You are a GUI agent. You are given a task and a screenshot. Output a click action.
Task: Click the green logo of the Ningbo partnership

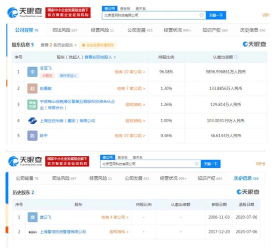coord(32,105)
